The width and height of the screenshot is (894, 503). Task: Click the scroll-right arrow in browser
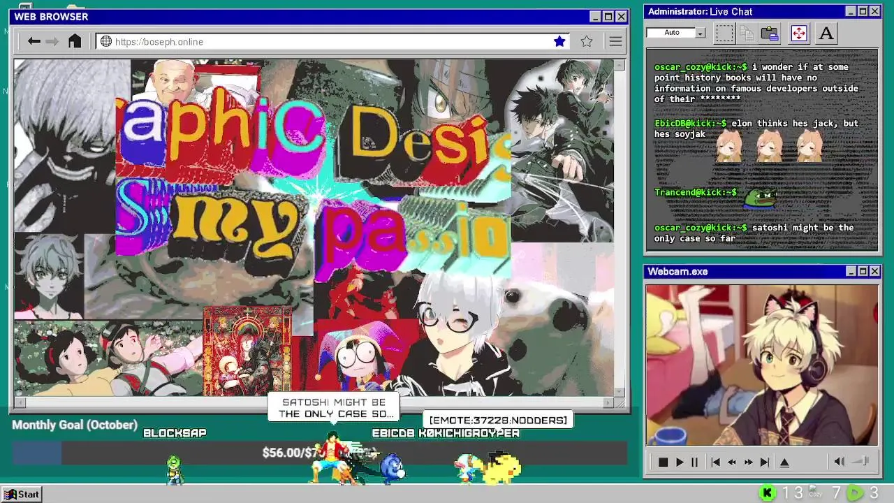pyautogui.click(x=608, y=402)
